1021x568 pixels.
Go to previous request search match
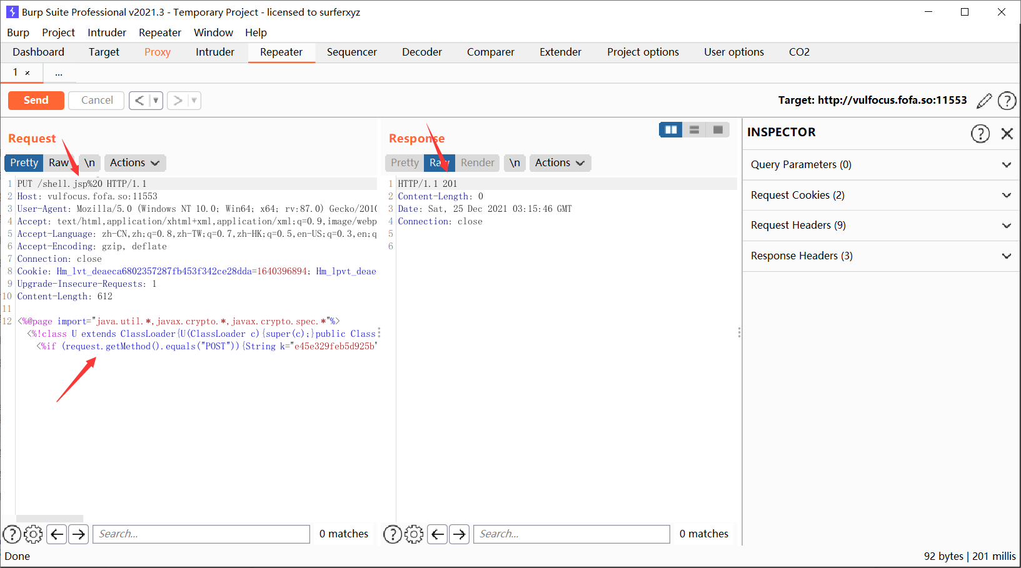coord(57,534)
